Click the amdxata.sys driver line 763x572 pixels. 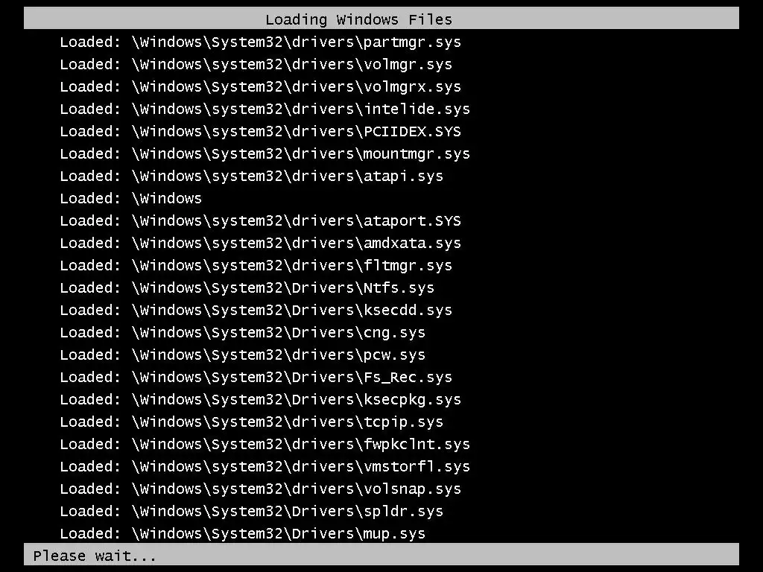click(260, 244)
